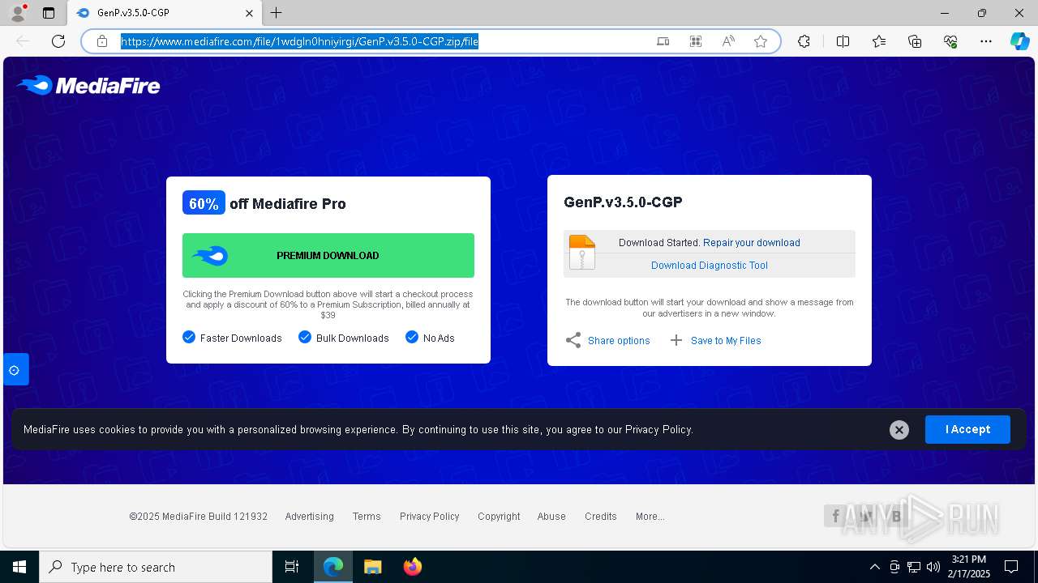
Task: Click the Bulk Downloads checkmark
Action: point(305,338)
